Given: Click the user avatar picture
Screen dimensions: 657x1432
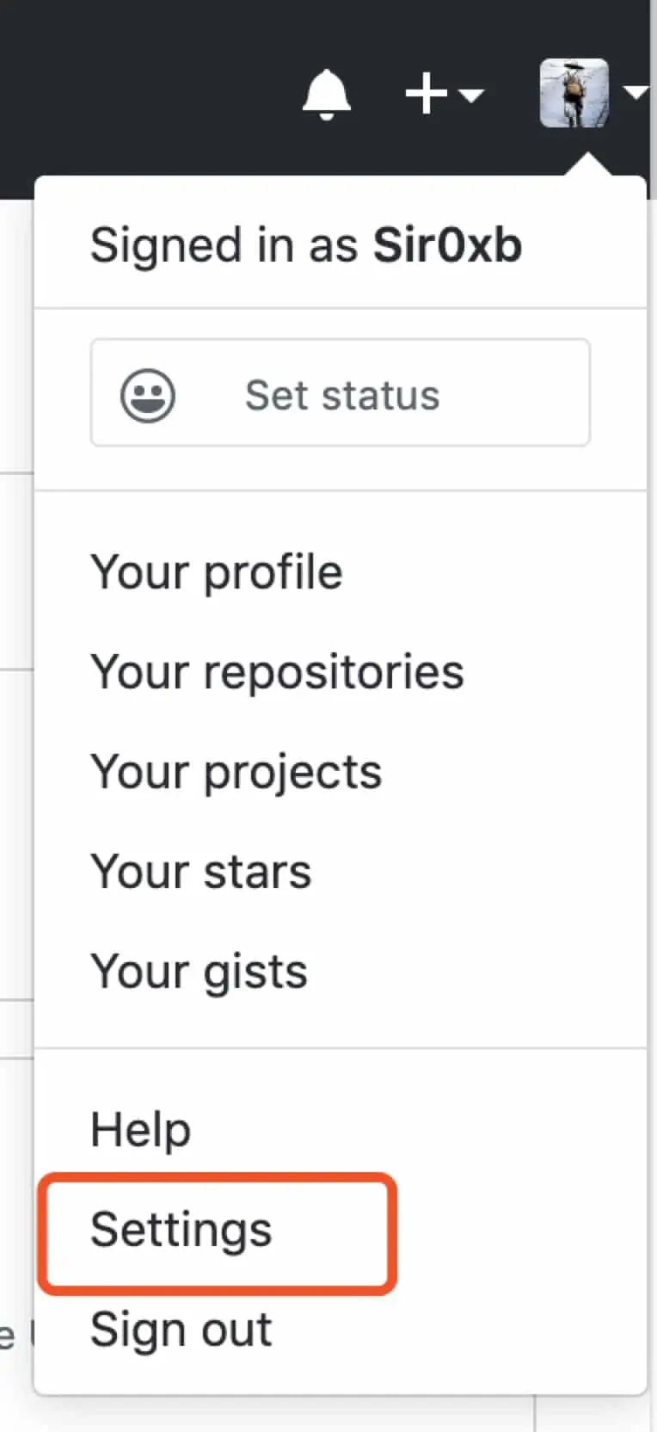Looking at the screenshot, I should tap(574, 93).
